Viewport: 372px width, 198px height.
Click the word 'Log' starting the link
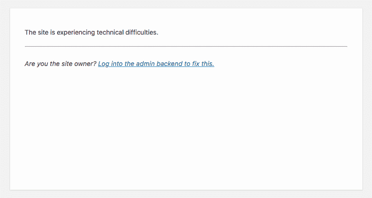point(104,64)
